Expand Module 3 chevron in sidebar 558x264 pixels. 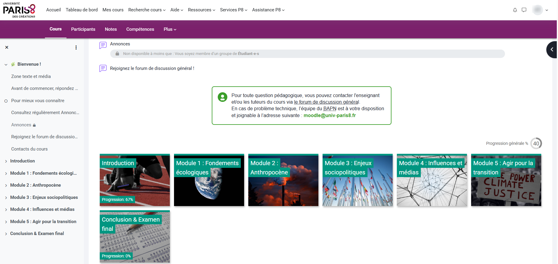pyautogui.click(x=6, y=198)
